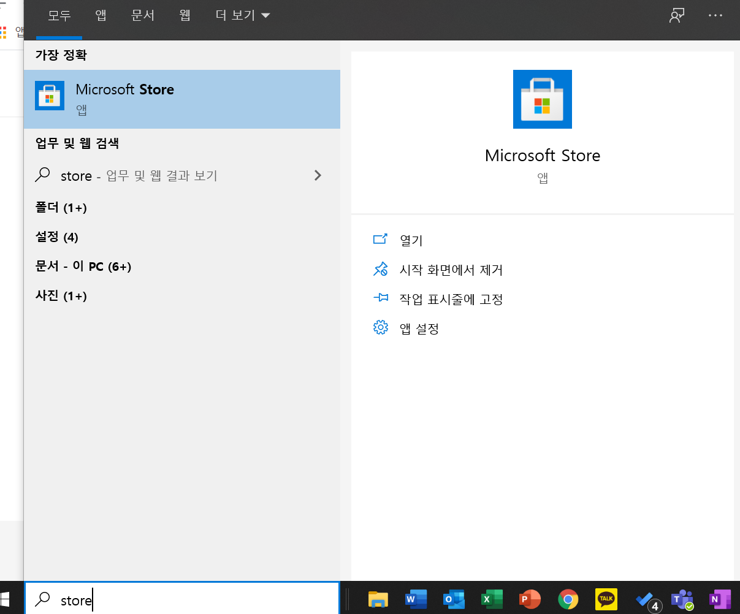Expand the 더 보기 (More) dropdown

(x=243, y=15)
